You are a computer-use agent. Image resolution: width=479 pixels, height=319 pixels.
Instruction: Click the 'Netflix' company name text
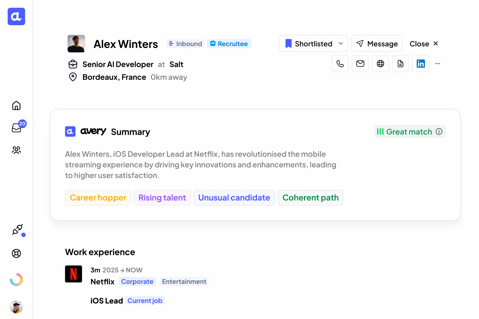click(102, 281)
